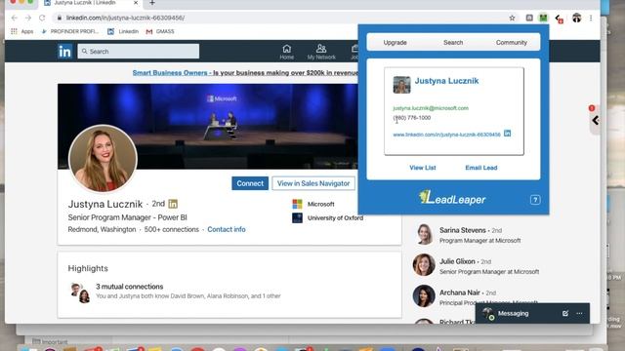Open Chrome three-dot menu
The height and width of the screenshot is (351, 625).
[x=591, y=18]
